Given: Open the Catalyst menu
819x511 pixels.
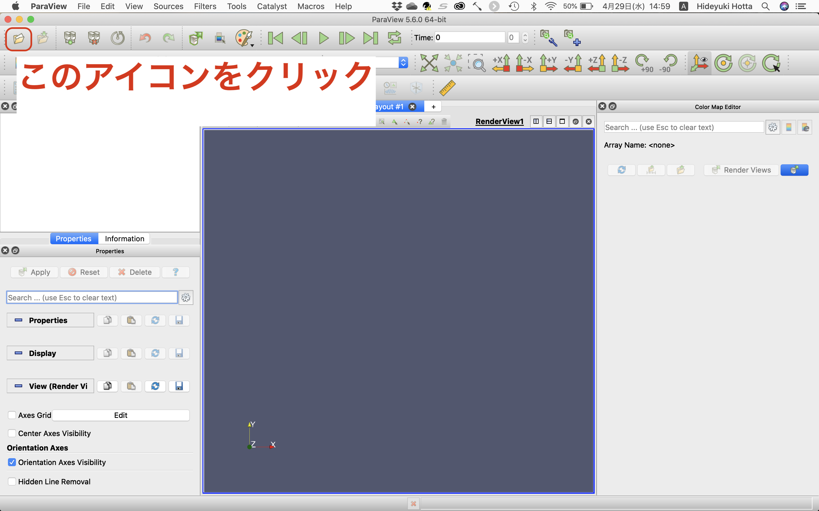Looking at the screenshot, I should click(x=272, y=6).
